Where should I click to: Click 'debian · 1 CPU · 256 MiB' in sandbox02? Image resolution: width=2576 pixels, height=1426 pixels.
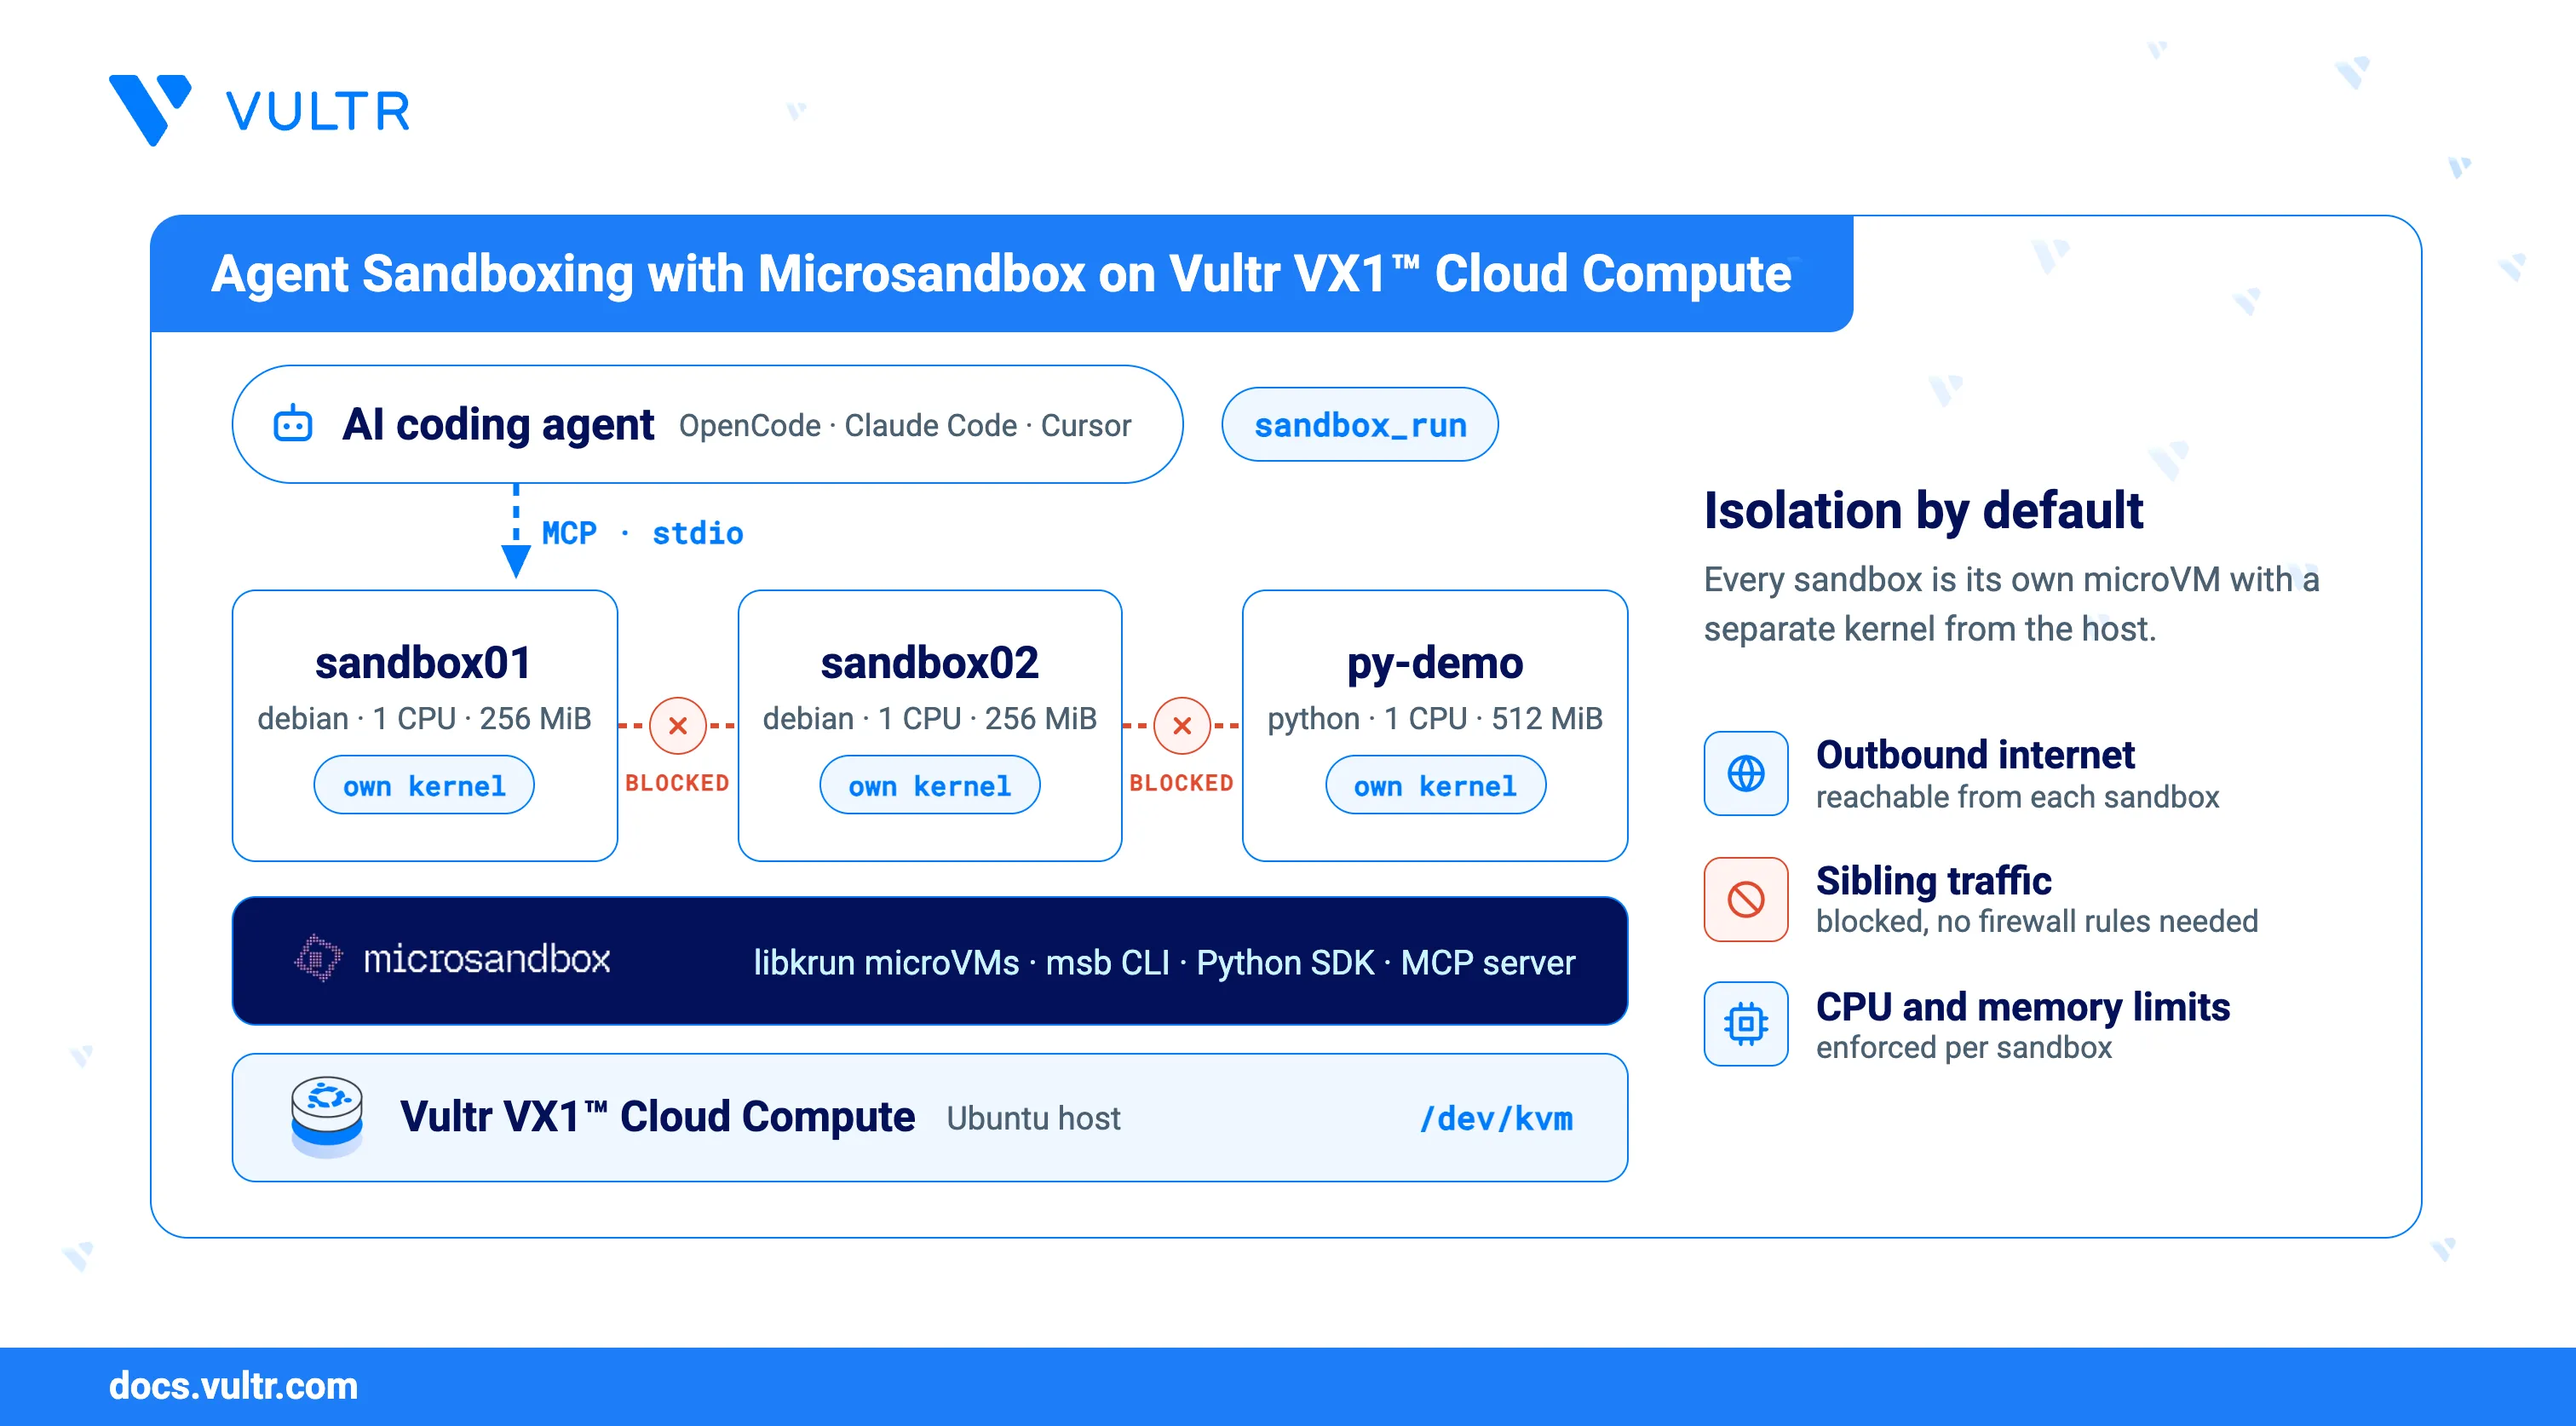click(x=930, y=718)
